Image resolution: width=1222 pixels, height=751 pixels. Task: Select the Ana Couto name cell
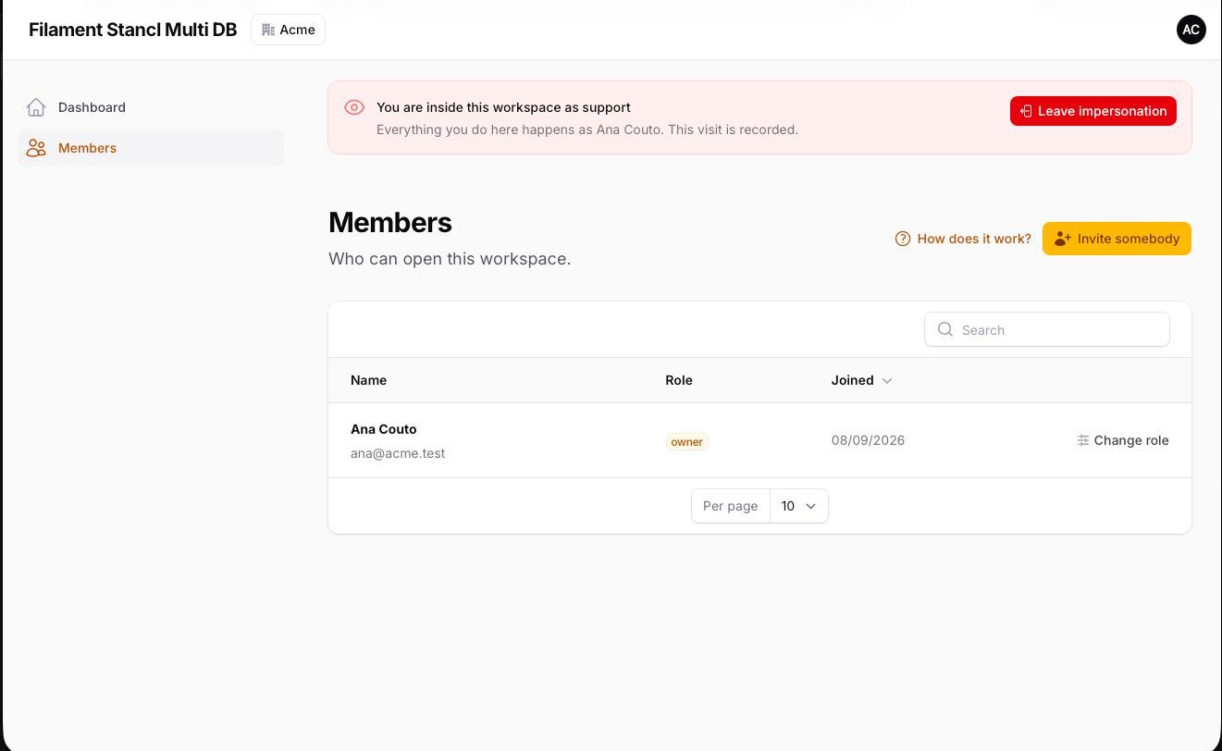click(x=384, y=429)
